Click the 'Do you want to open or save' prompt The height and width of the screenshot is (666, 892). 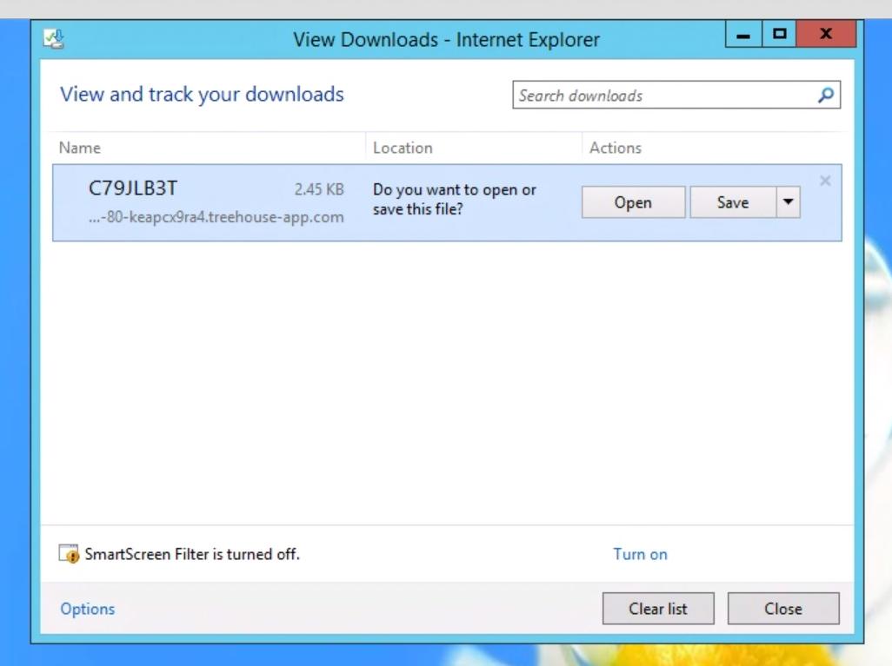click(455, 200)
